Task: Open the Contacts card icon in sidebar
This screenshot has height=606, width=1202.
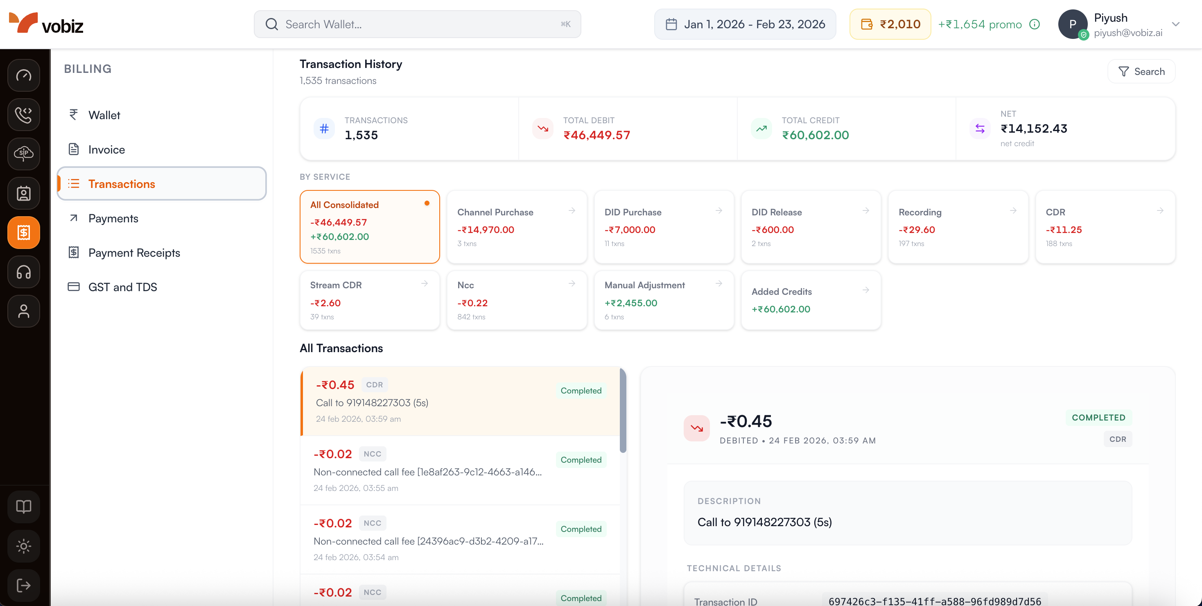Action: coord(23,193)
